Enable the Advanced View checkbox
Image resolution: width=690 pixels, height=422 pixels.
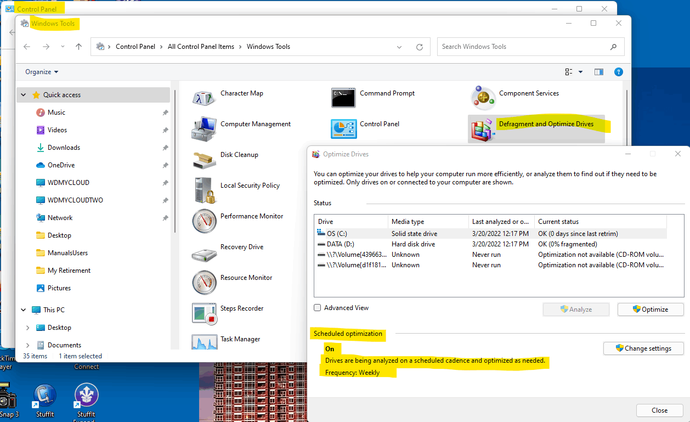317,308
